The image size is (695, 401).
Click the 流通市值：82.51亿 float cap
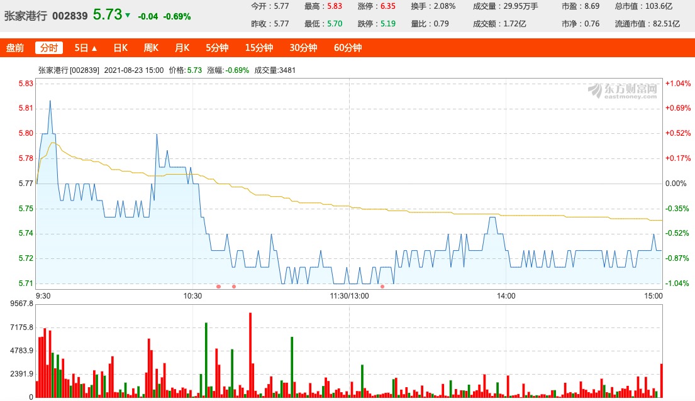647,24
